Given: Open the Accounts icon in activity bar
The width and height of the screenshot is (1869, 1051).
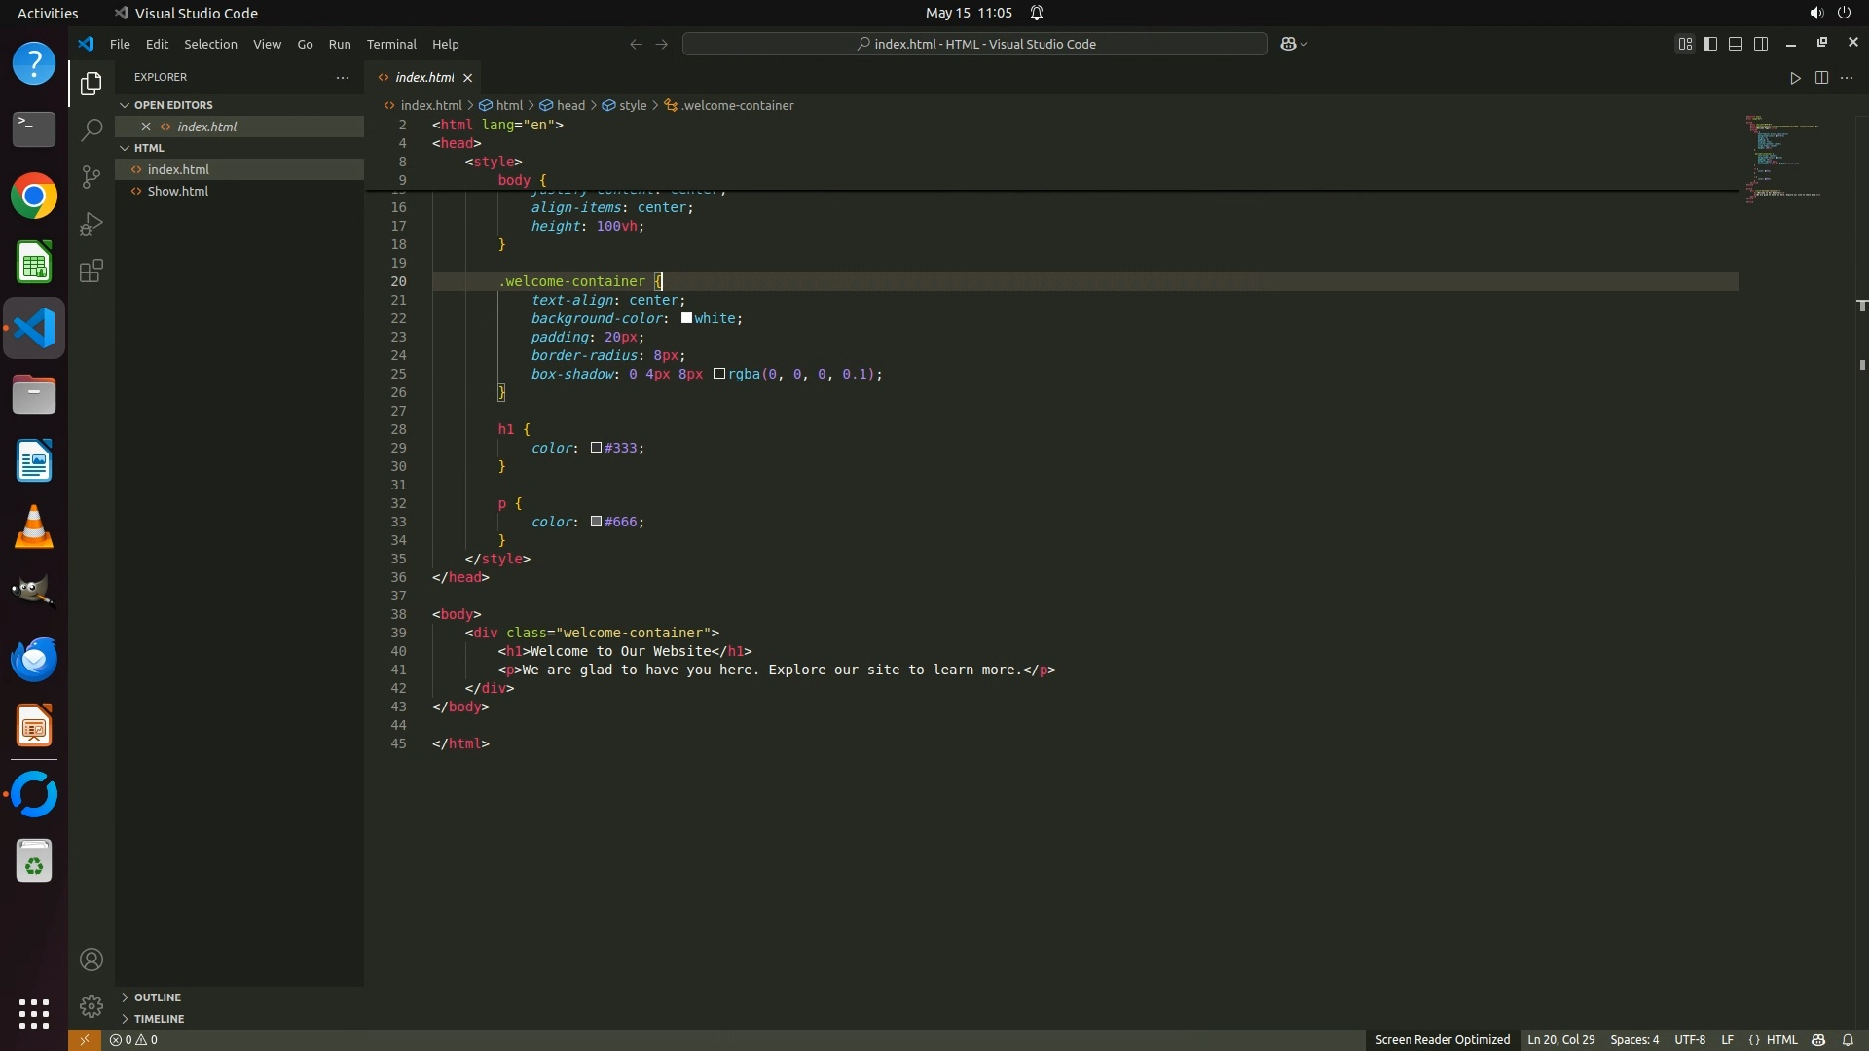Looking at the screenshot, I should click(x=92, y=960).
